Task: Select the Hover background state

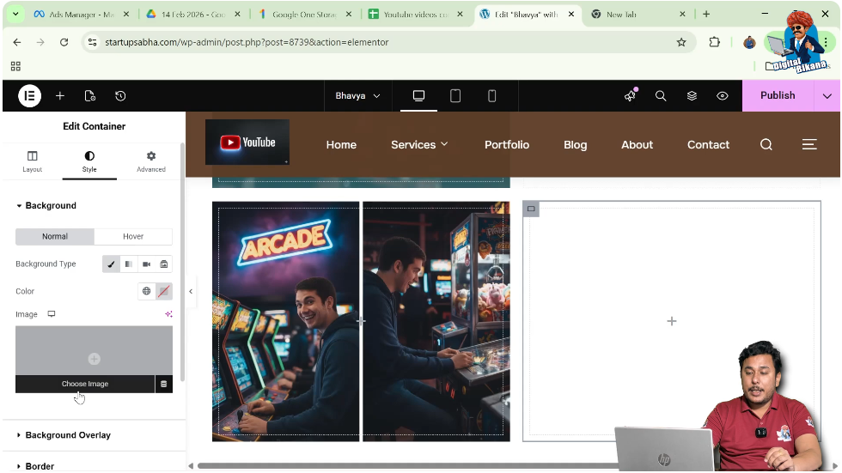Action: [x=133, y=236]
